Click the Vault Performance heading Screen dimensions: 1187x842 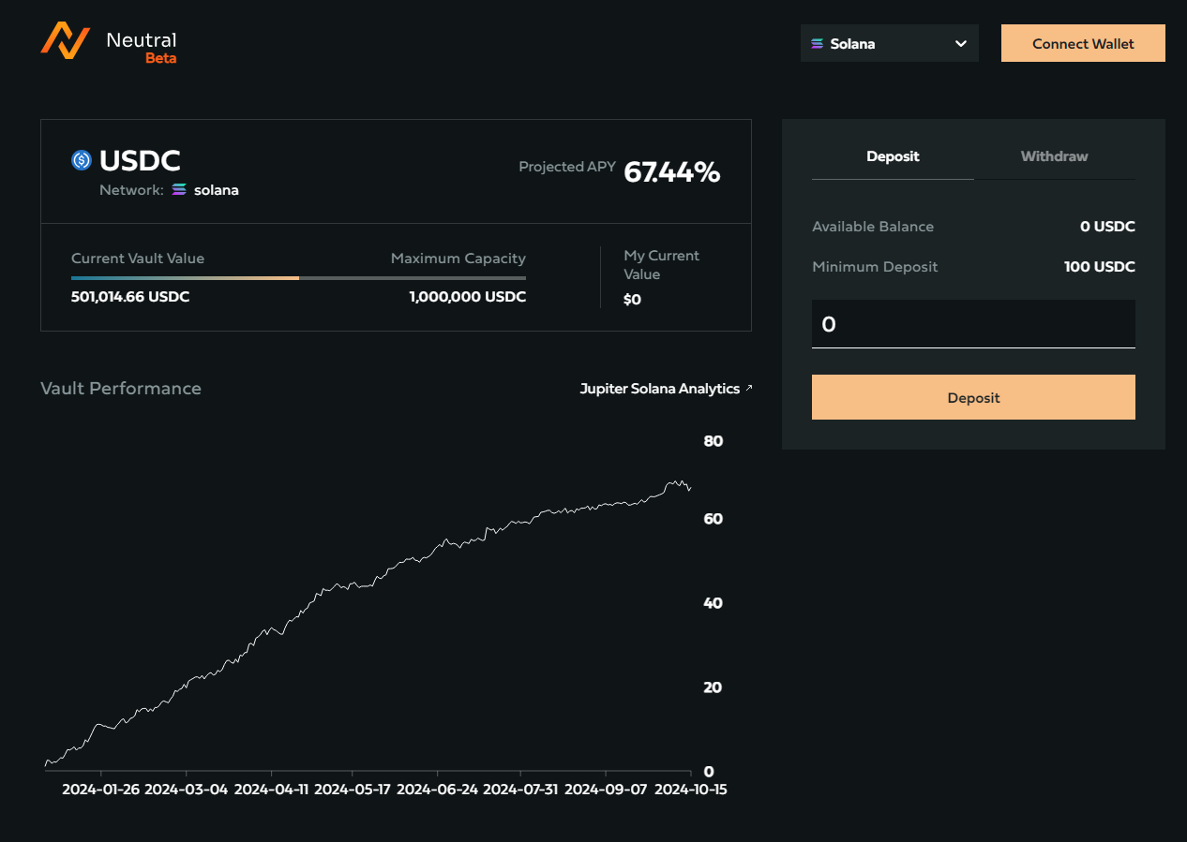tap(121, 388)
